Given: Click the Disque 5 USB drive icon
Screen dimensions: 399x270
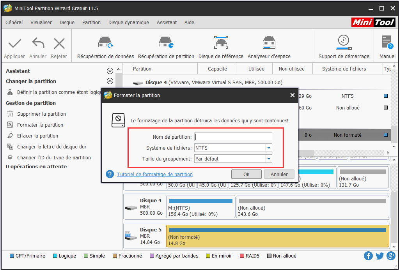Looking at the screenshot, I should pyautogui.click(x=131, y=236).
